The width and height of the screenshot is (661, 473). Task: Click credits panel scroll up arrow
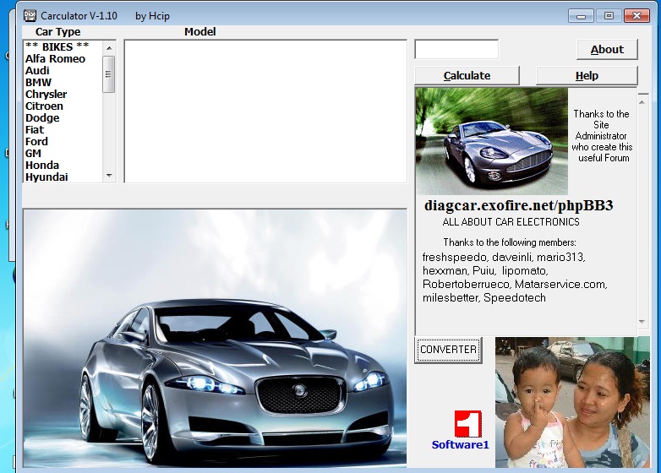click(x=642, y=102)
